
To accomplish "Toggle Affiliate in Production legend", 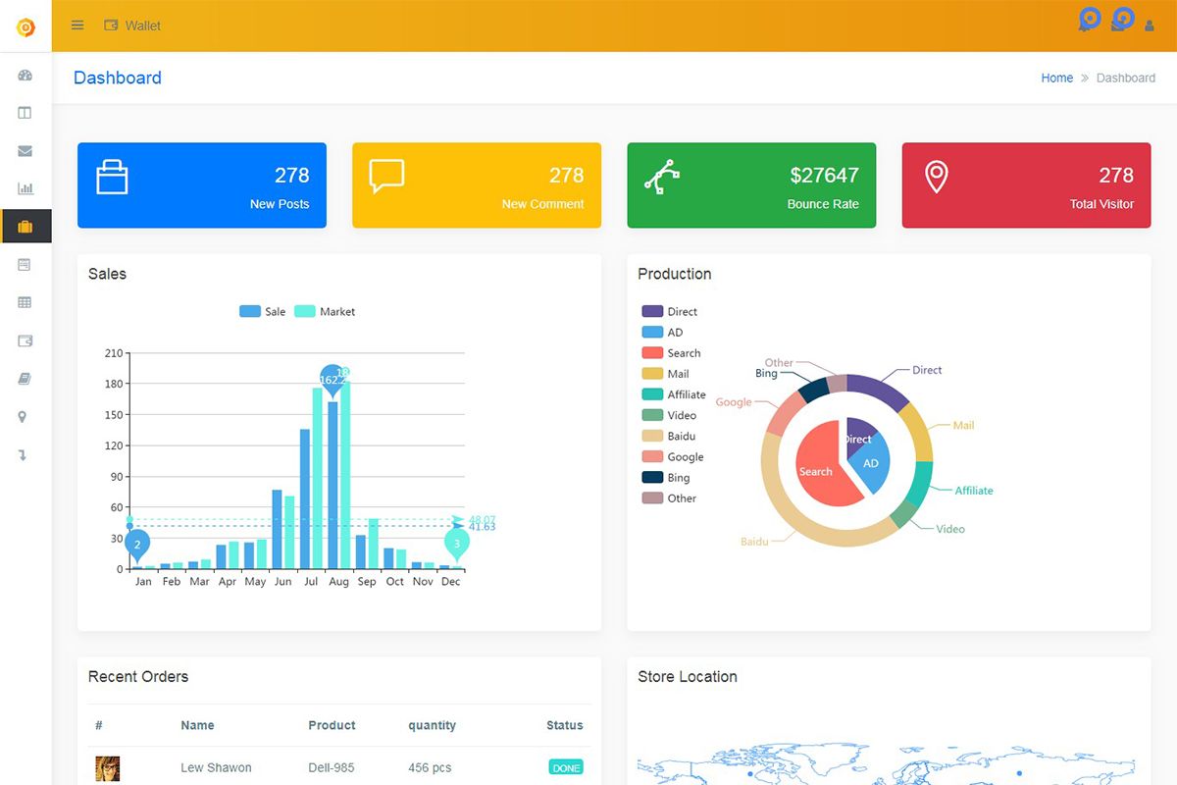I will pyautogui.click(x=674, y=394).
